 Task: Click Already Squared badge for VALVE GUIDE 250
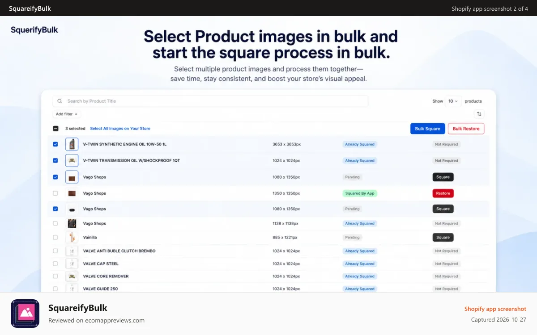[x=360, y=289]
